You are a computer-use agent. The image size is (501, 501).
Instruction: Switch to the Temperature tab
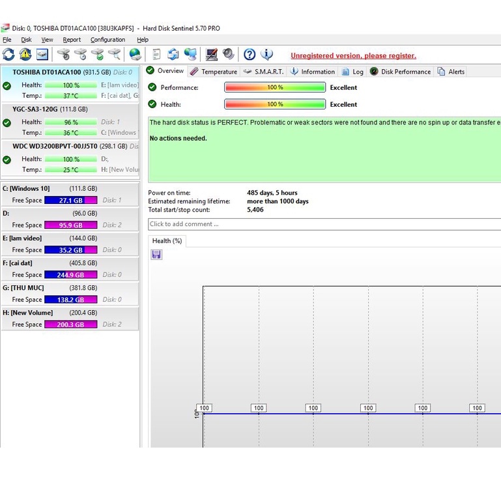coord(214,72)
